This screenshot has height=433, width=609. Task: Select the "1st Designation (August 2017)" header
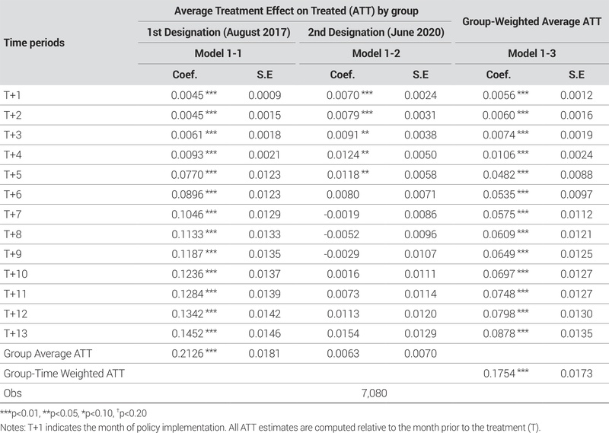(217, 34)
